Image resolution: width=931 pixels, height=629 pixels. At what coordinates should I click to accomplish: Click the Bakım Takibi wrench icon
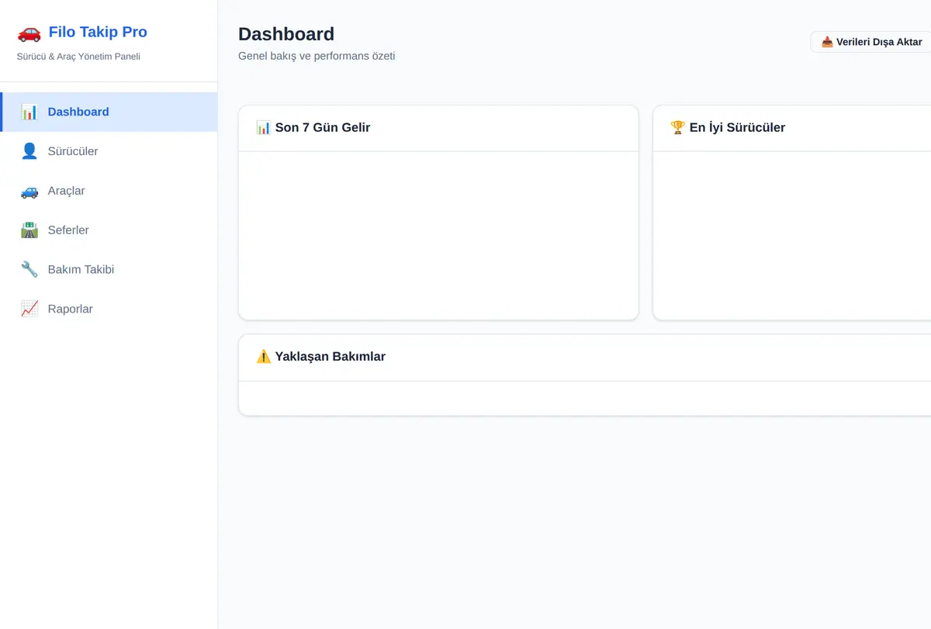pos(29,270)
